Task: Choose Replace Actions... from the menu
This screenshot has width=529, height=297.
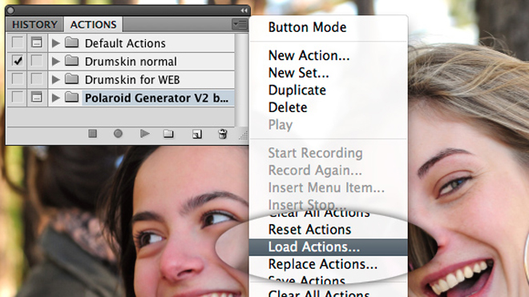Action: (323, 264)
